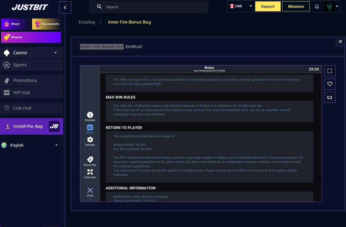The height and width of the screenshot is (227, 346).
Task: Click the Promotions tag icon
Action: [x=7, y=80]
